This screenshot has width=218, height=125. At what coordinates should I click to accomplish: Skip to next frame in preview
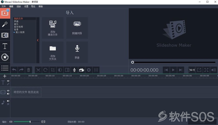pyautogui.click(x=181, y=70)
